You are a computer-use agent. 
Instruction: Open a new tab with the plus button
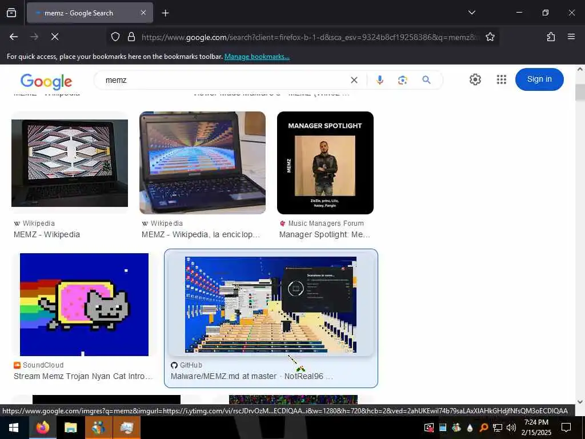coord(165,13)
